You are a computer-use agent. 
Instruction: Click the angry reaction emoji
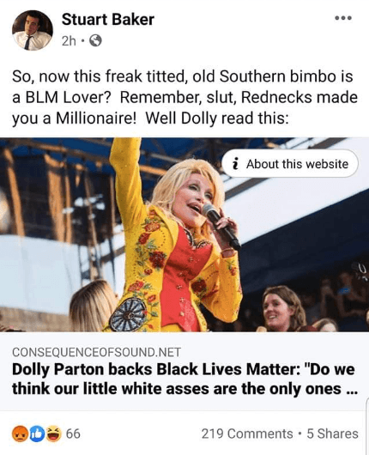tap(20, 434)
